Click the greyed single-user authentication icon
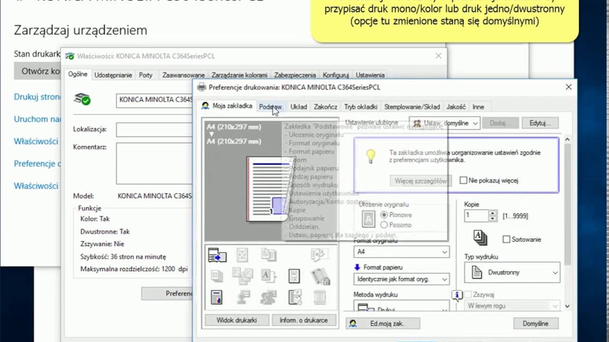 coord(243,297)
